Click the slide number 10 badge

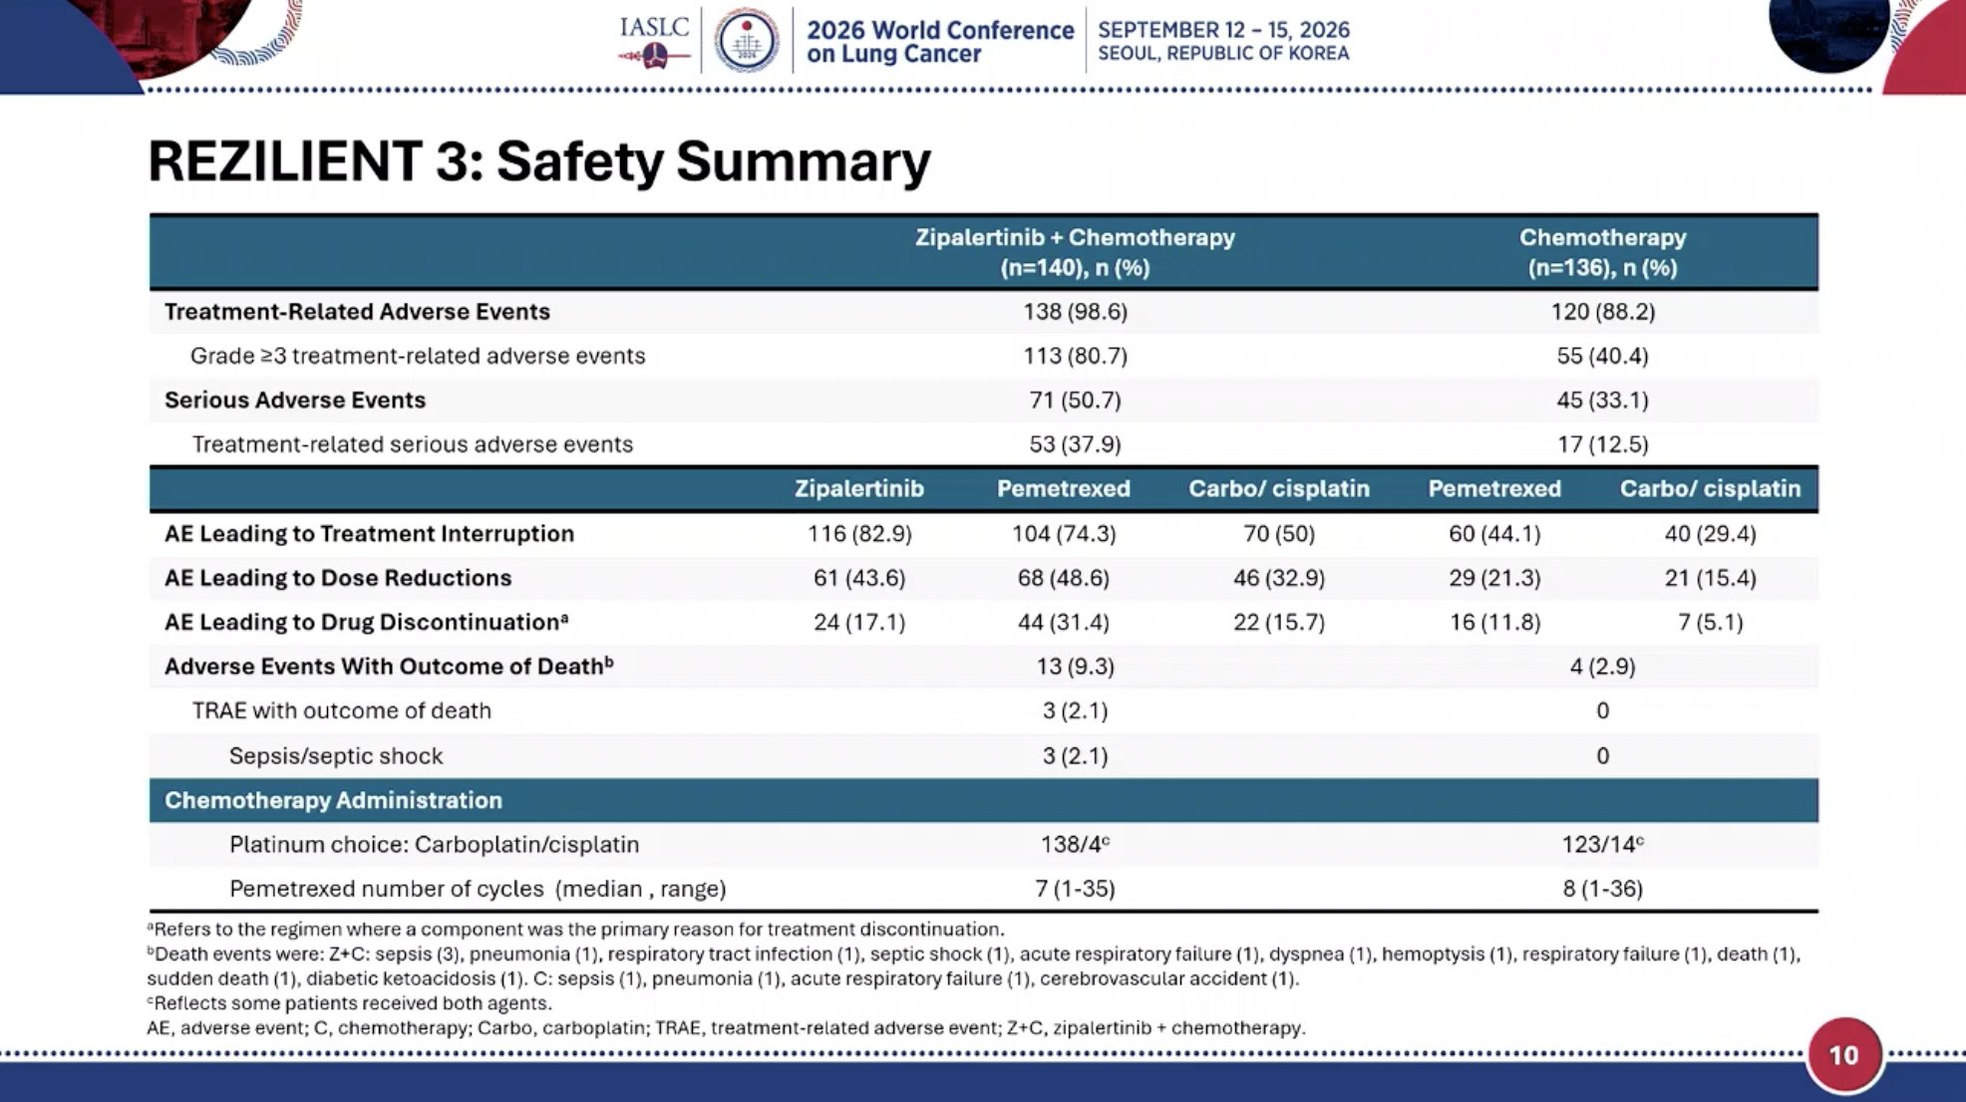[x=1843, y=1055]
